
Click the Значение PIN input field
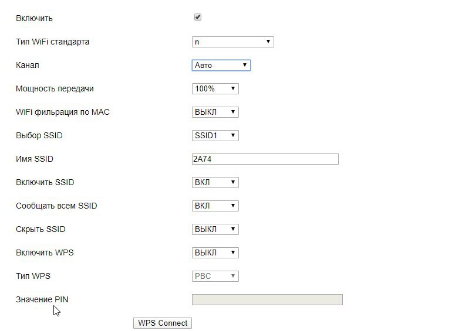pos(267,299)
